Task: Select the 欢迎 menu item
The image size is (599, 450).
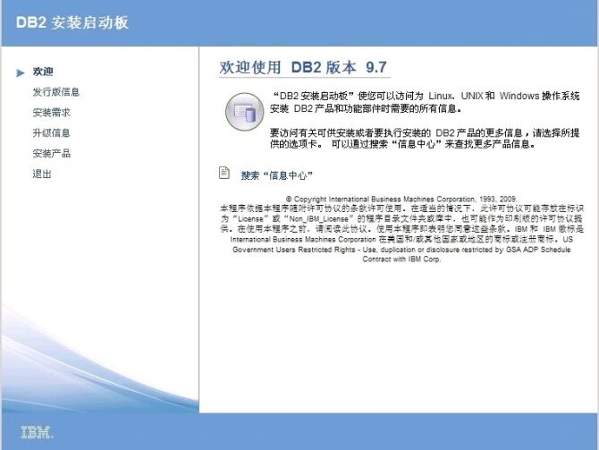Action: [43, 72]
